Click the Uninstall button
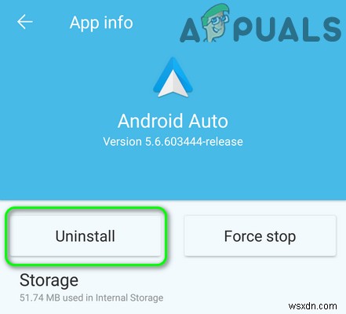Viewport: 346px width, 314px height. pyautogui.click(x=86, y=235)
